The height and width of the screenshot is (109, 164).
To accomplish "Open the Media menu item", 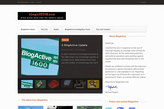I will pos(56,29).
